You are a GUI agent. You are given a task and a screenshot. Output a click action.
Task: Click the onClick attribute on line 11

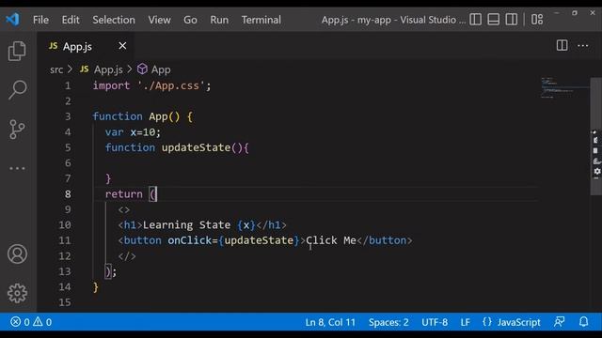[x=190, y=240]
